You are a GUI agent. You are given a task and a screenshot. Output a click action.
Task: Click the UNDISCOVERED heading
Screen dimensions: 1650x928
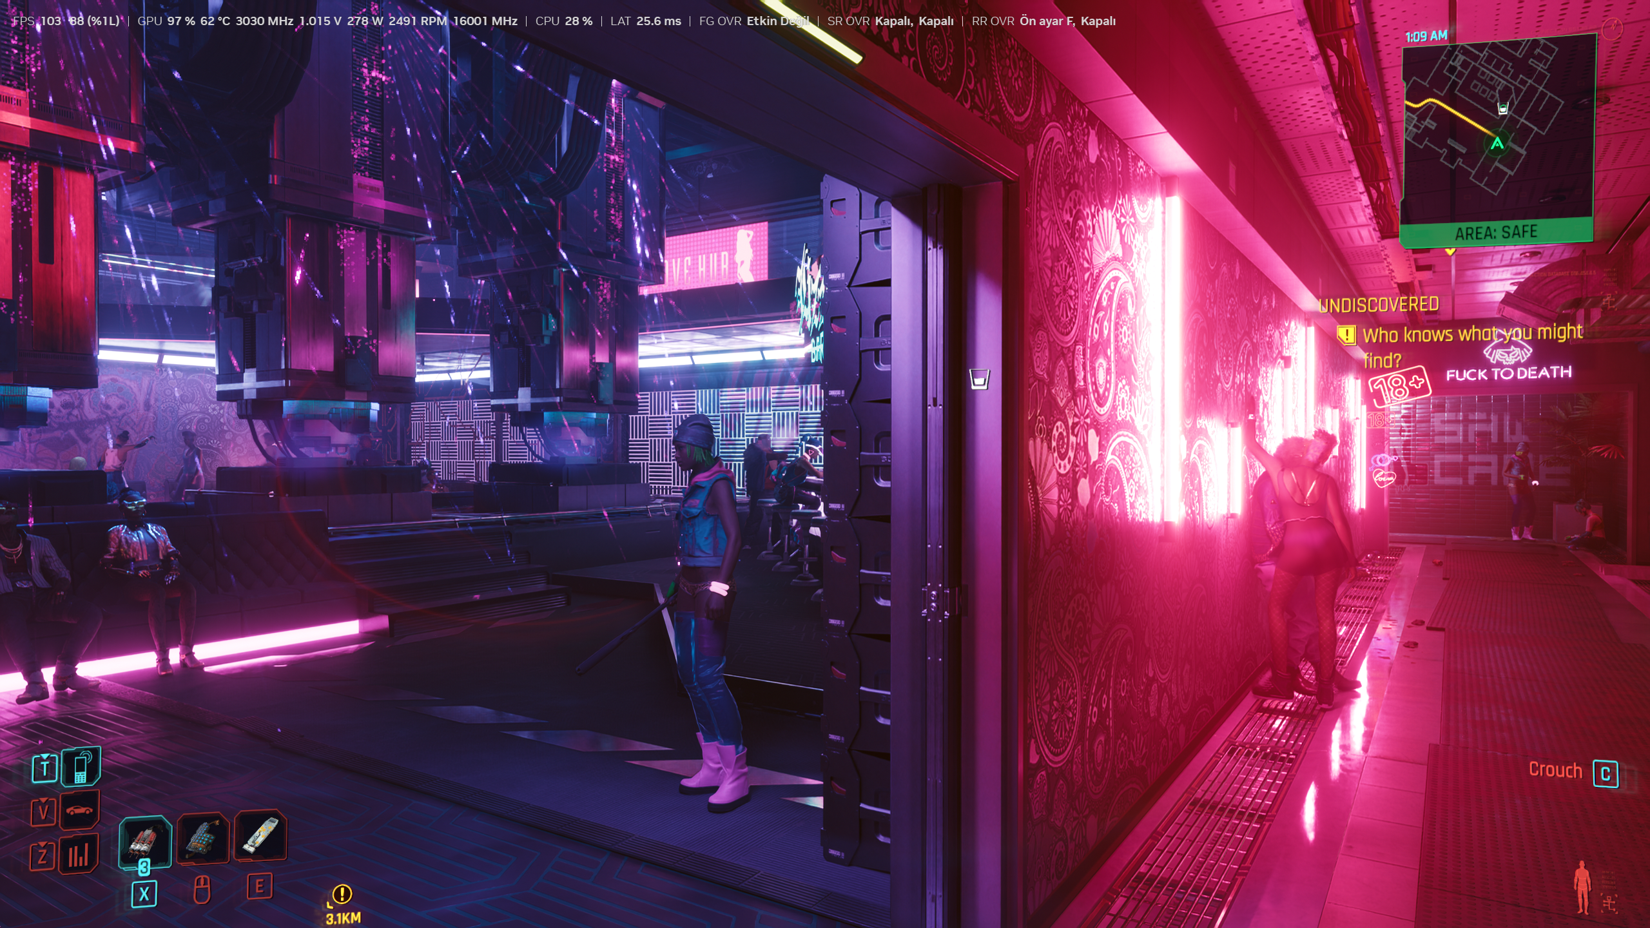coord(1379,305)
